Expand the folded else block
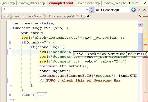 pyautogui.click(x=10, y=95)
